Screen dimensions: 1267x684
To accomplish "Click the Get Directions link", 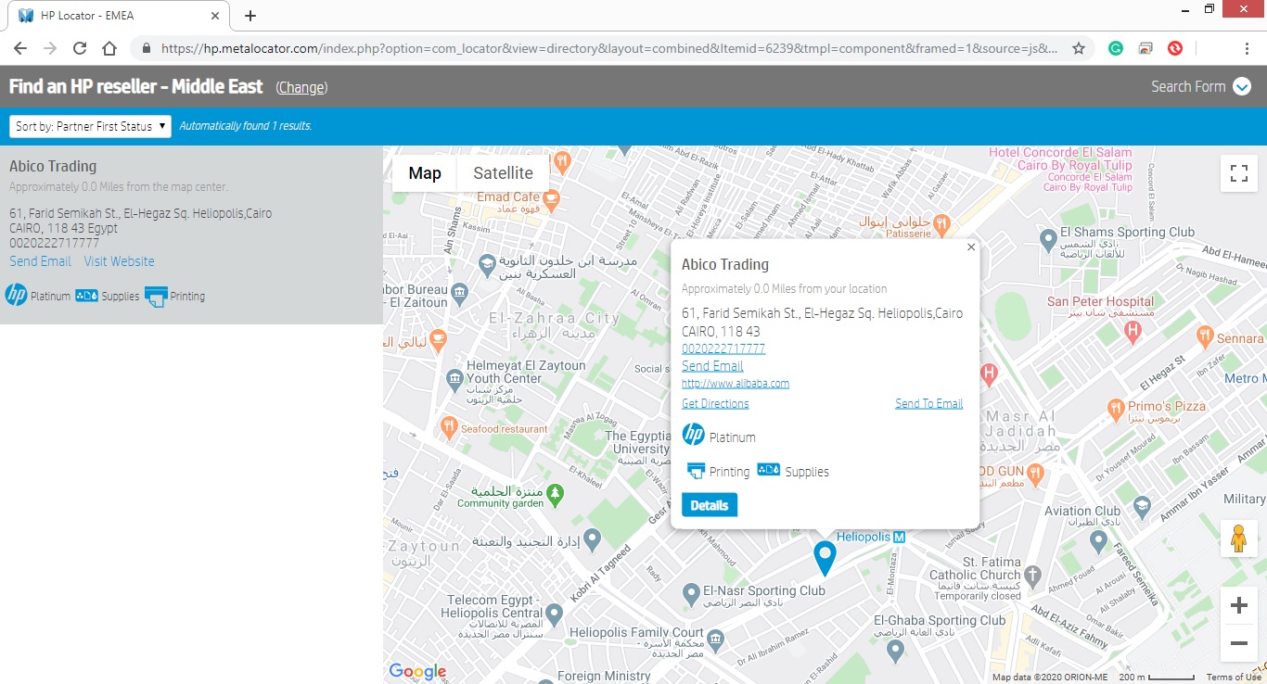I will [x=715, y=404].
